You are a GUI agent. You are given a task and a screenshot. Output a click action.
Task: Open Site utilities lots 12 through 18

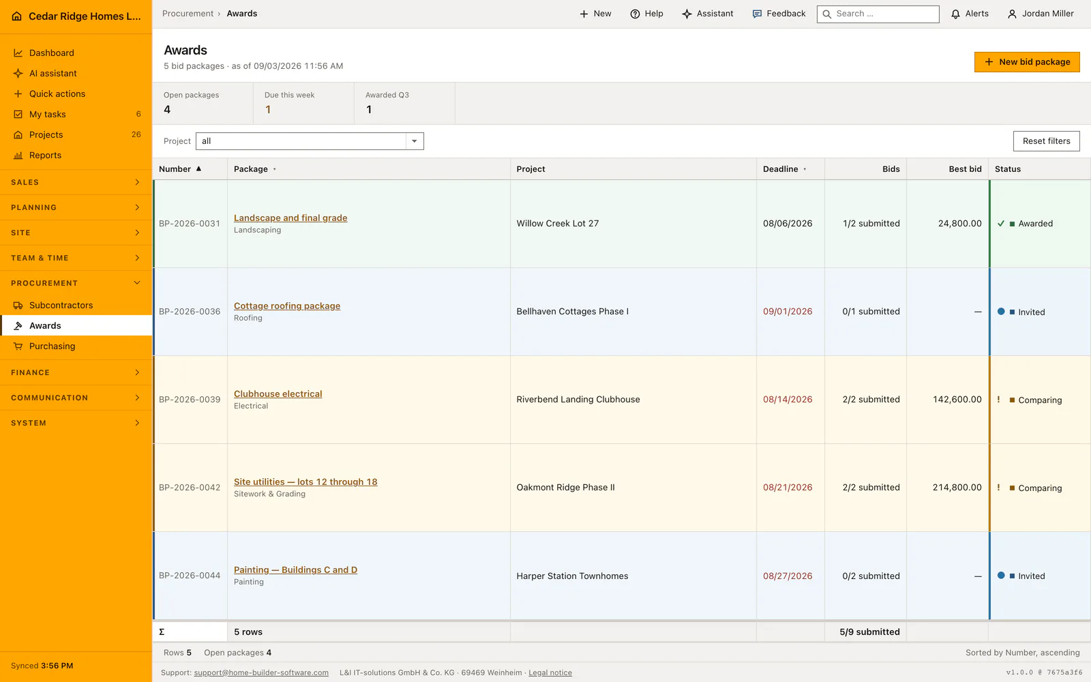[x=305, y=482]
